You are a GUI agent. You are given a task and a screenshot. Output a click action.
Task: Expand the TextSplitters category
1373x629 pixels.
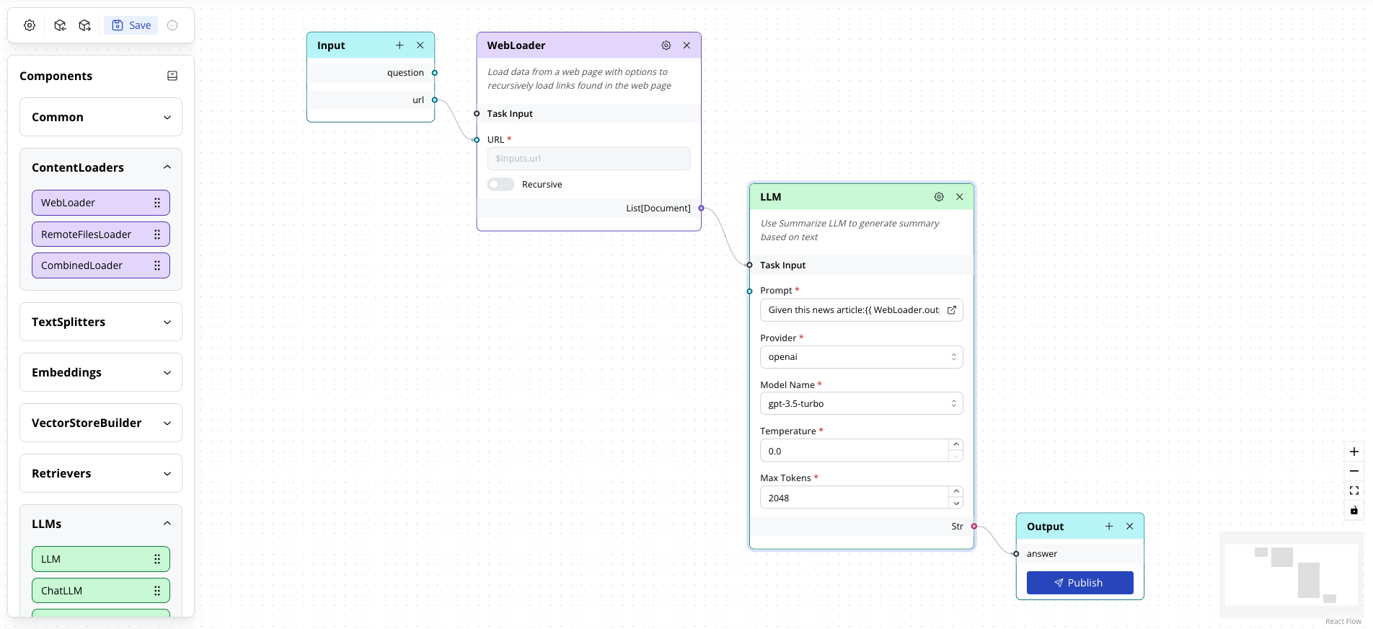coord(101,322)
